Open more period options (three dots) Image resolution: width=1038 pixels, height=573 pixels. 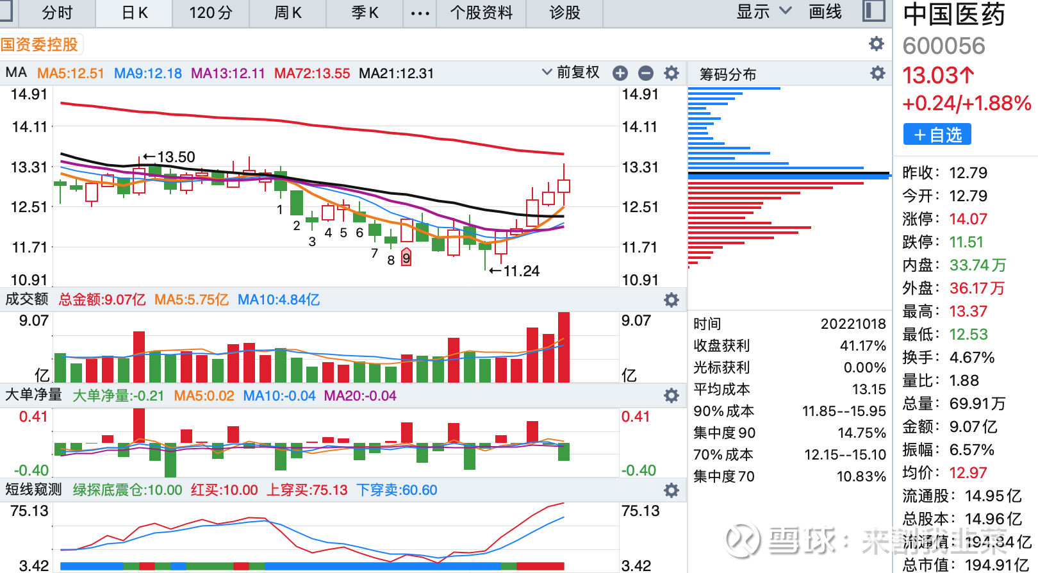pos(420,13)
